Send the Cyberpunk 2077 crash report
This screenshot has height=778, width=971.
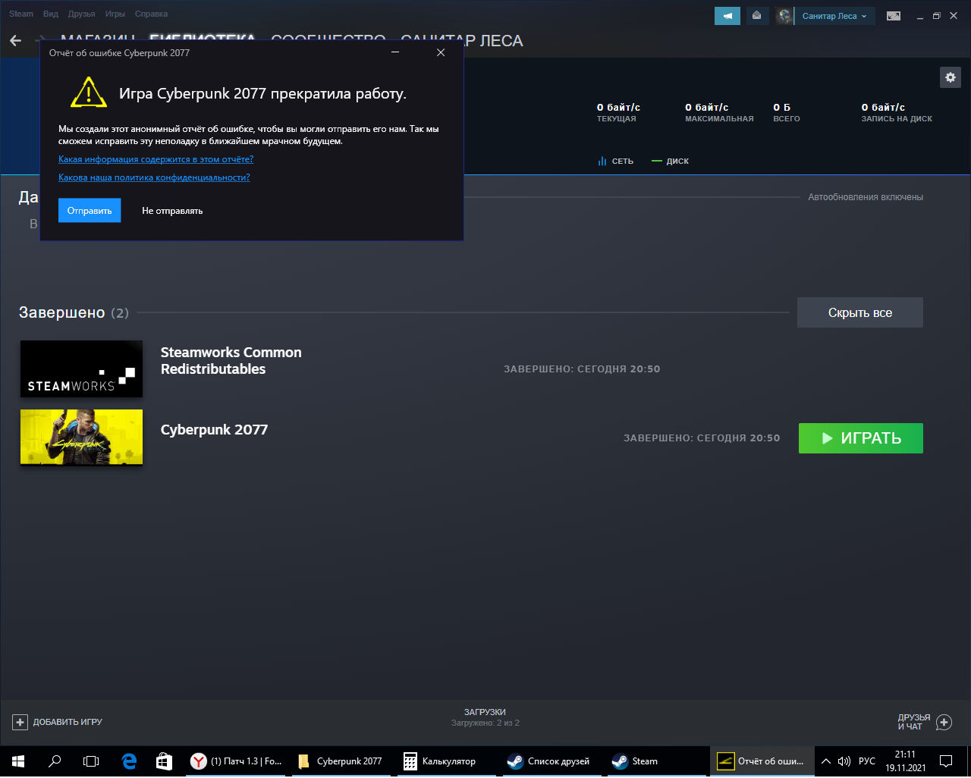pyautogui.click(x=90, y=211)
